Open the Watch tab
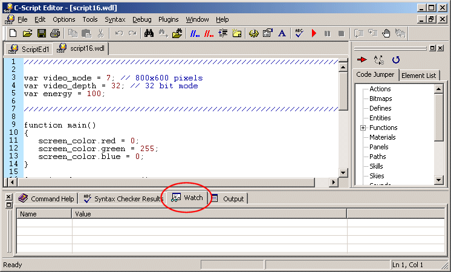 187,198
